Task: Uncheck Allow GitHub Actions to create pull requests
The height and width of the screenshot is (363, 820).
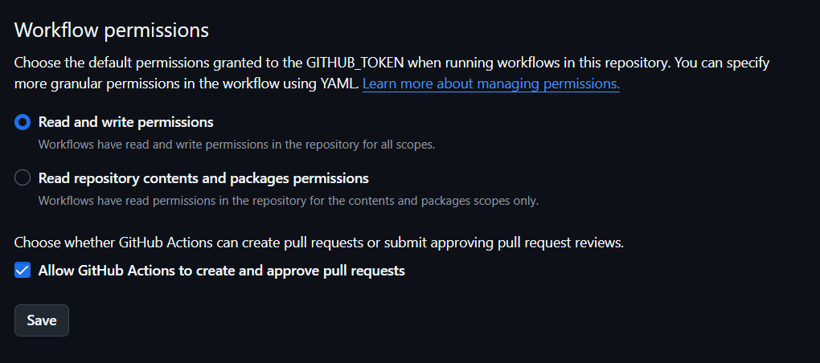Action: pos(23,271)
